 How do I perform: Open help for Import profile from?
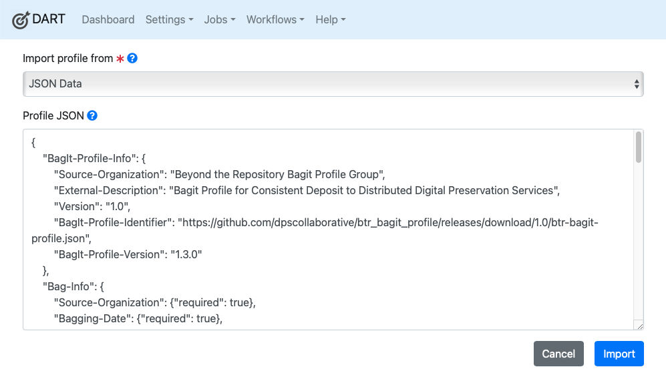132,58
